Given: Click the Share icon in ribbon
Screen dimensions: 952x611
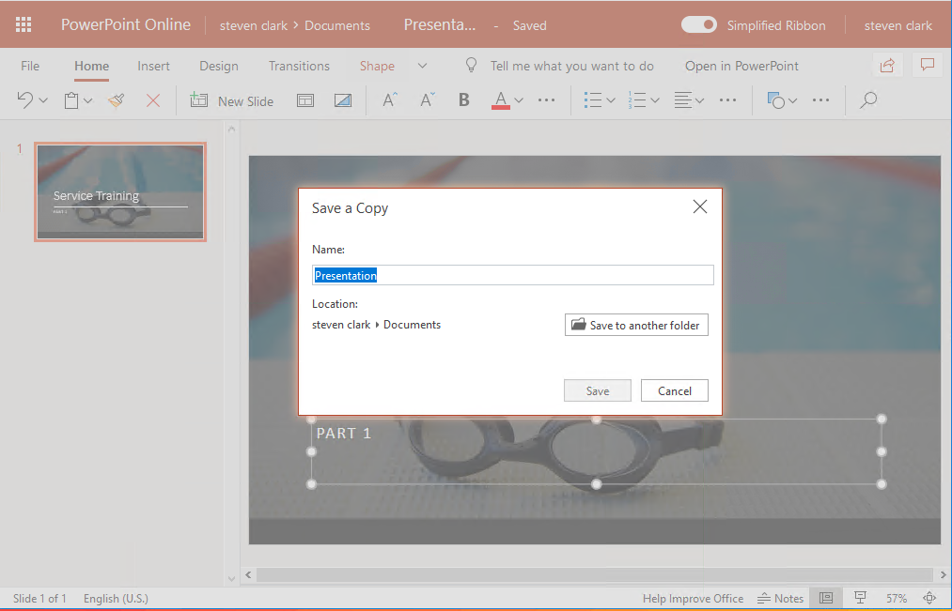Looking at the screenshot, I should 887,65.
